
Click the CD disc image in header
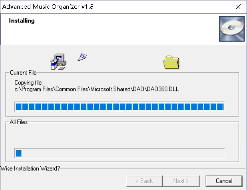pyautogui.click(x=232, y=29)
